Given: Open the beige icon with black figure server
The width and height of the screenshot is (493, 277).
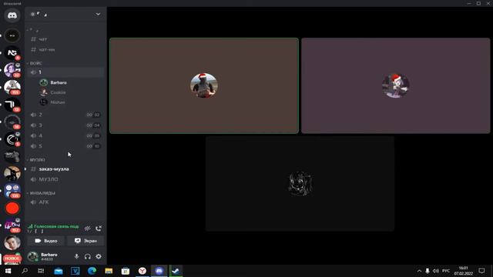Looking at the screenshot, I should pos(12,174).
